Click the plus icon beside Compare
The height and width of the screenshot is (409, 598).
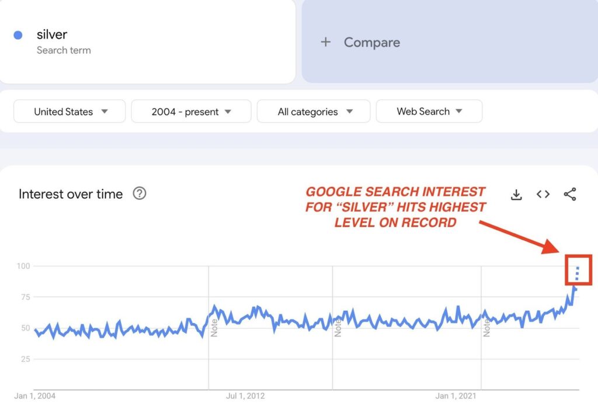[326, 42]
